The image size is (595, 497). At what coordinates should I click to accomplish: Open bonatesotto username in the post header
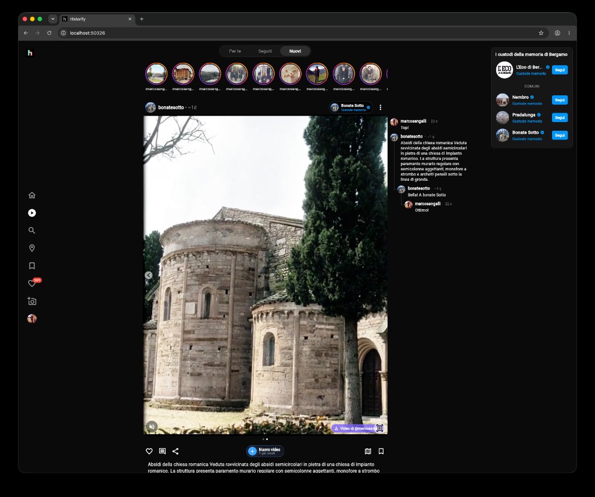171,108
